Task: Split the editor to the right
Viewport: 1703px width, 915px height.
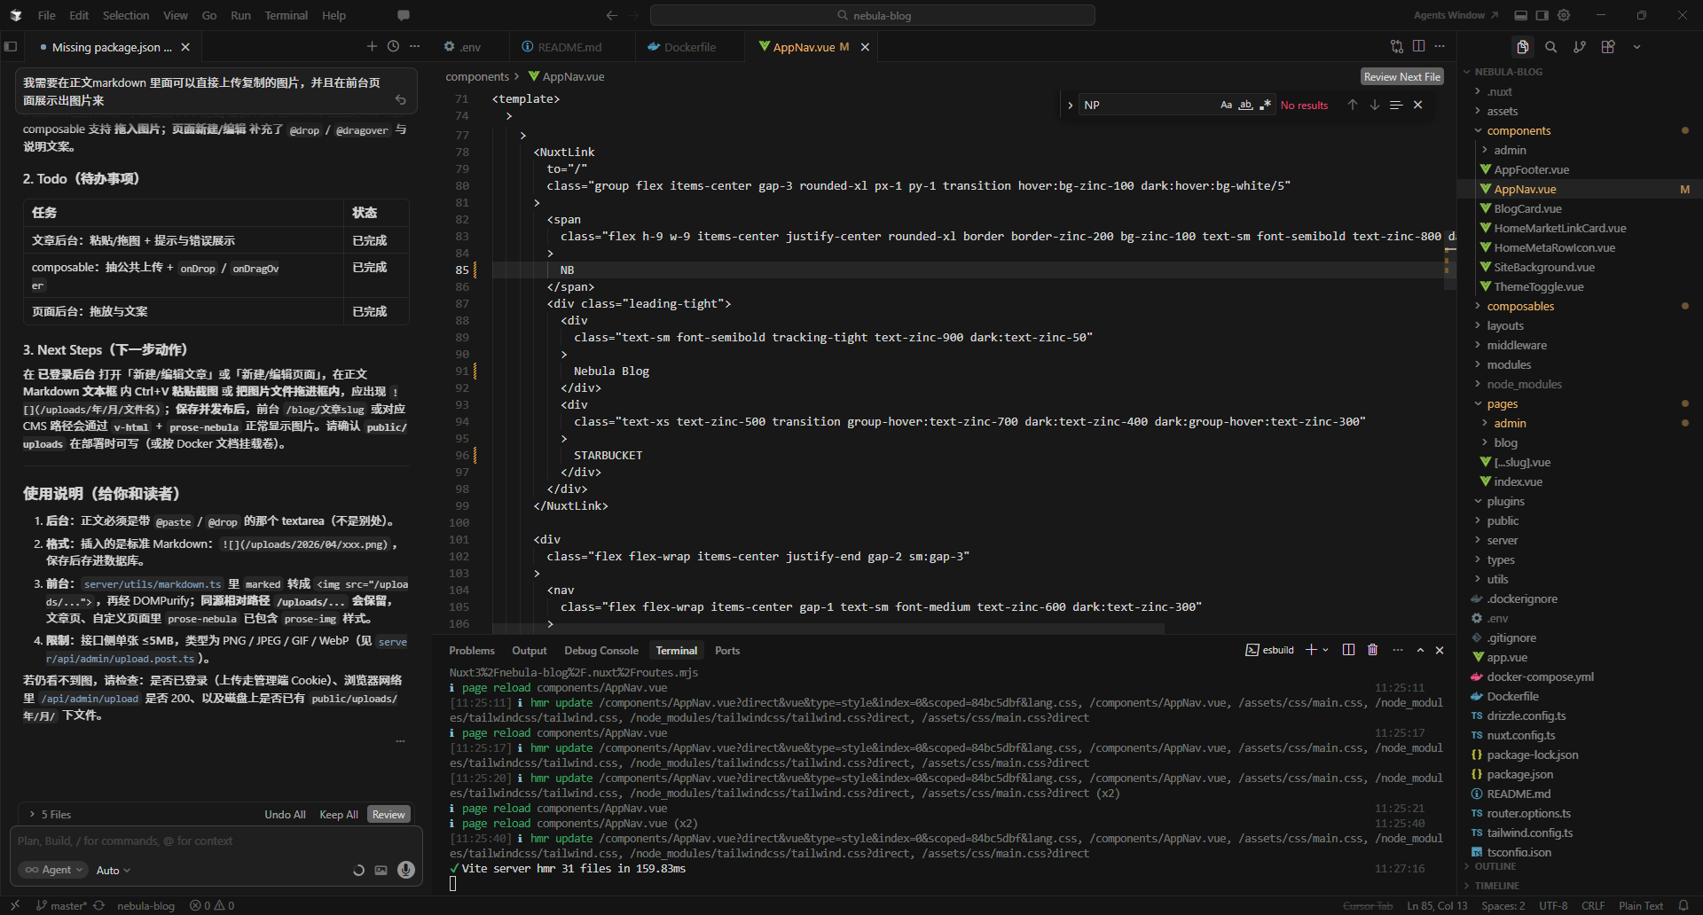Action: 1418,47
